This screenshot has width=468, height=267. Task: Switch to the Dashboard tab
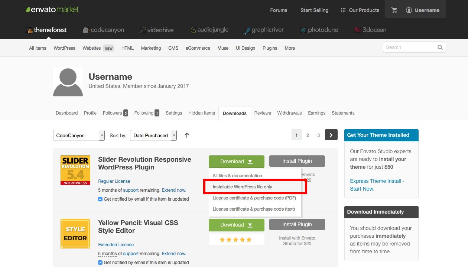click(x=67, y=113)
